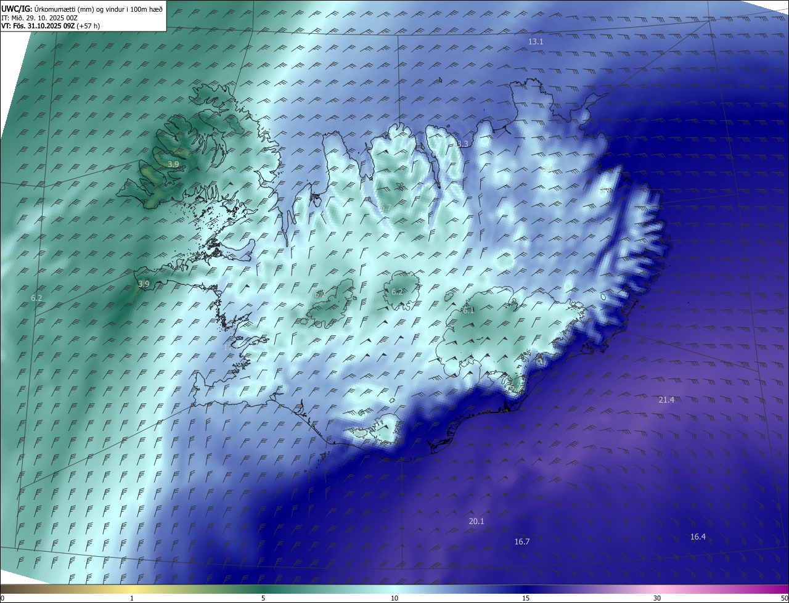789x603 pixels.
Task: Select the initial time line 'IT: Mið. 29. 10. 2025 00Z'
Action: [39, 17]
